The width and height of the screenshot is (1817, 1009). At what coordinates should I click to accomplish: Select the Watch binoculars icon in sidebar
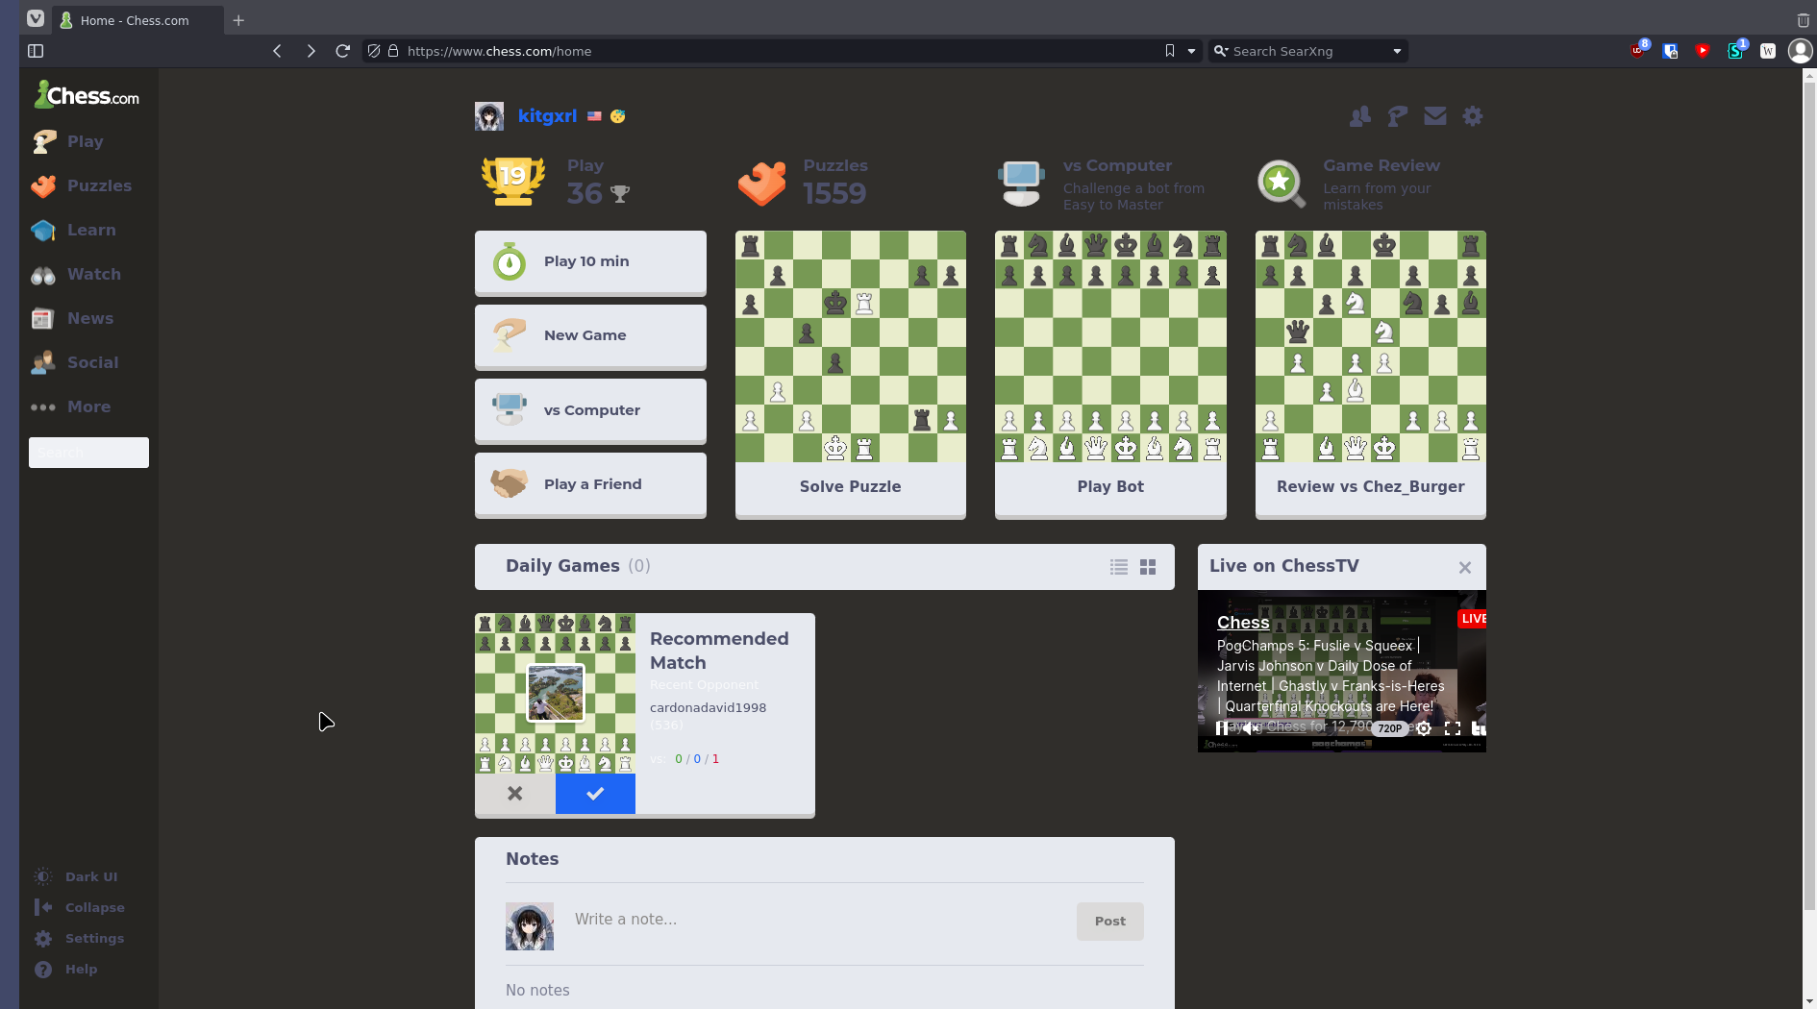coord(43,274)
